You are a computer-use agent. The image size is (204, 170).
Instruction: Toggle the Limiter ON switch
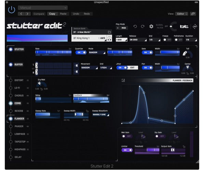tap(127, 150)
